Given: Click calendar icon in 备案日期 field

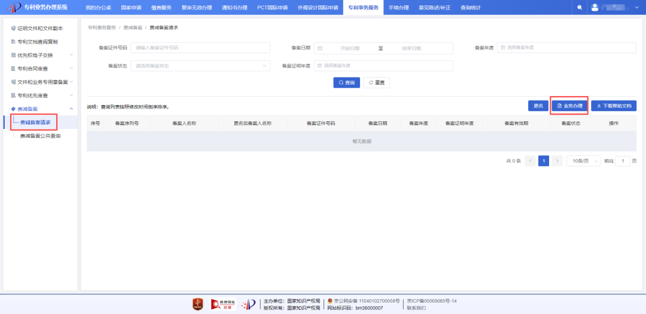Looking at the screenshot, I should (320, 48).
